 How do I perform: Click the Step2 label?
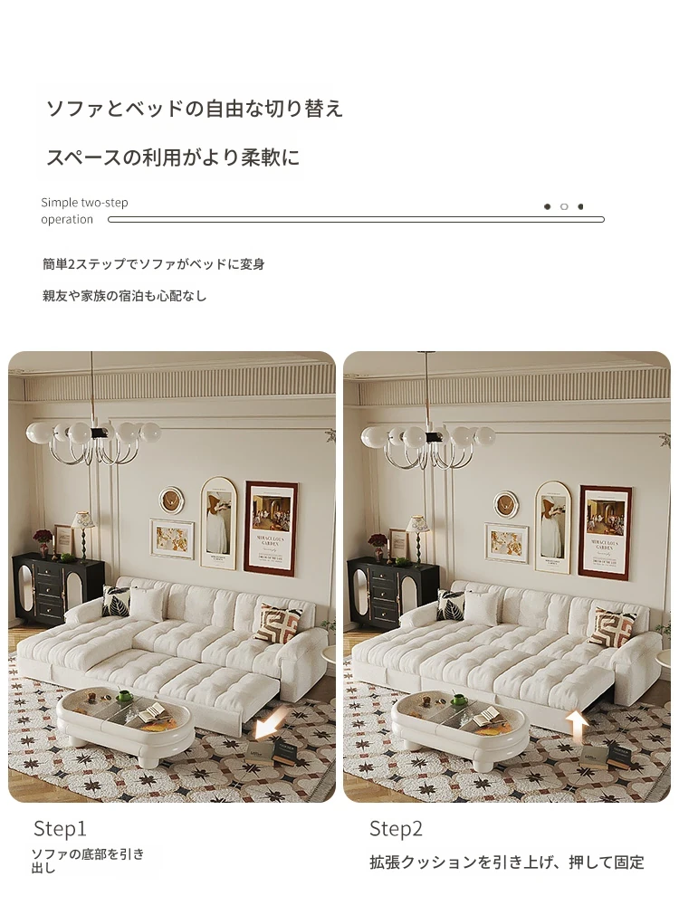tap(397, 829)
